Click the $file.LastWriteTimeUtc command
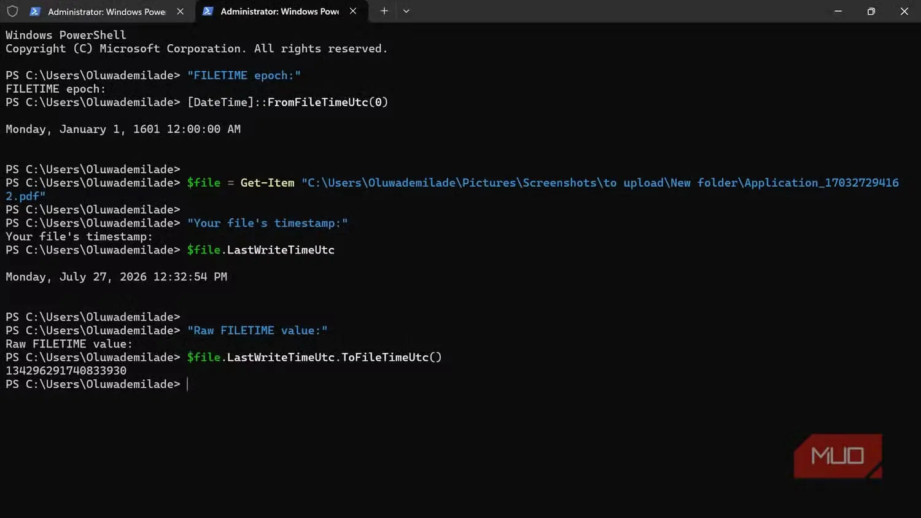921x518 pixels. (x=261, y=250)
